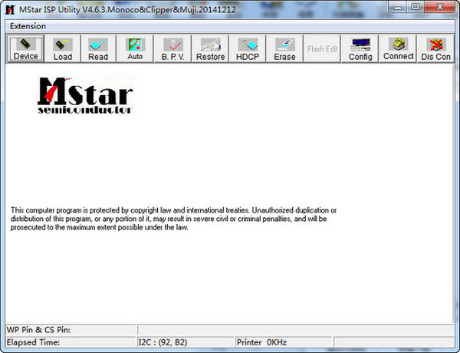Open the Load file tool

(62, 49)
